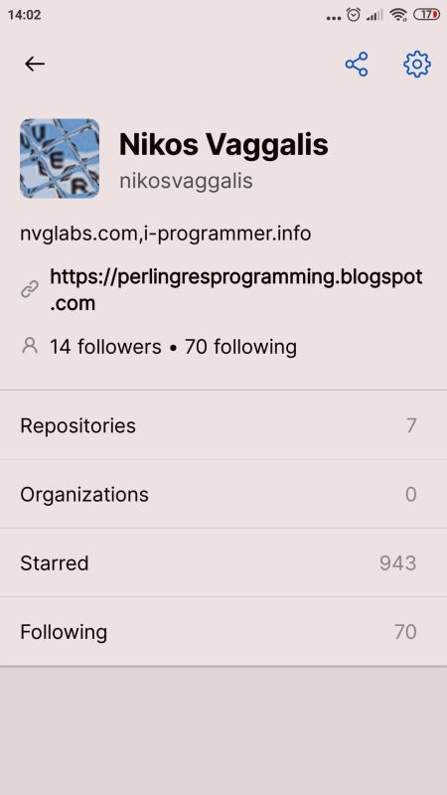Select the nikosvaggalis username text

point(186,181)
